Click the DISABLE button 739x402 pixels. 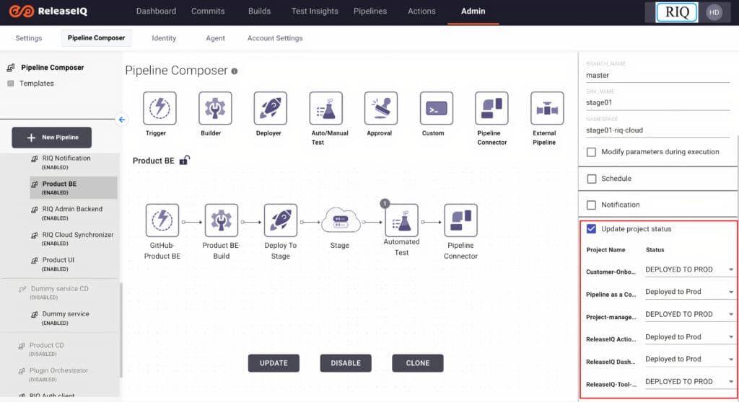(346, 363)
